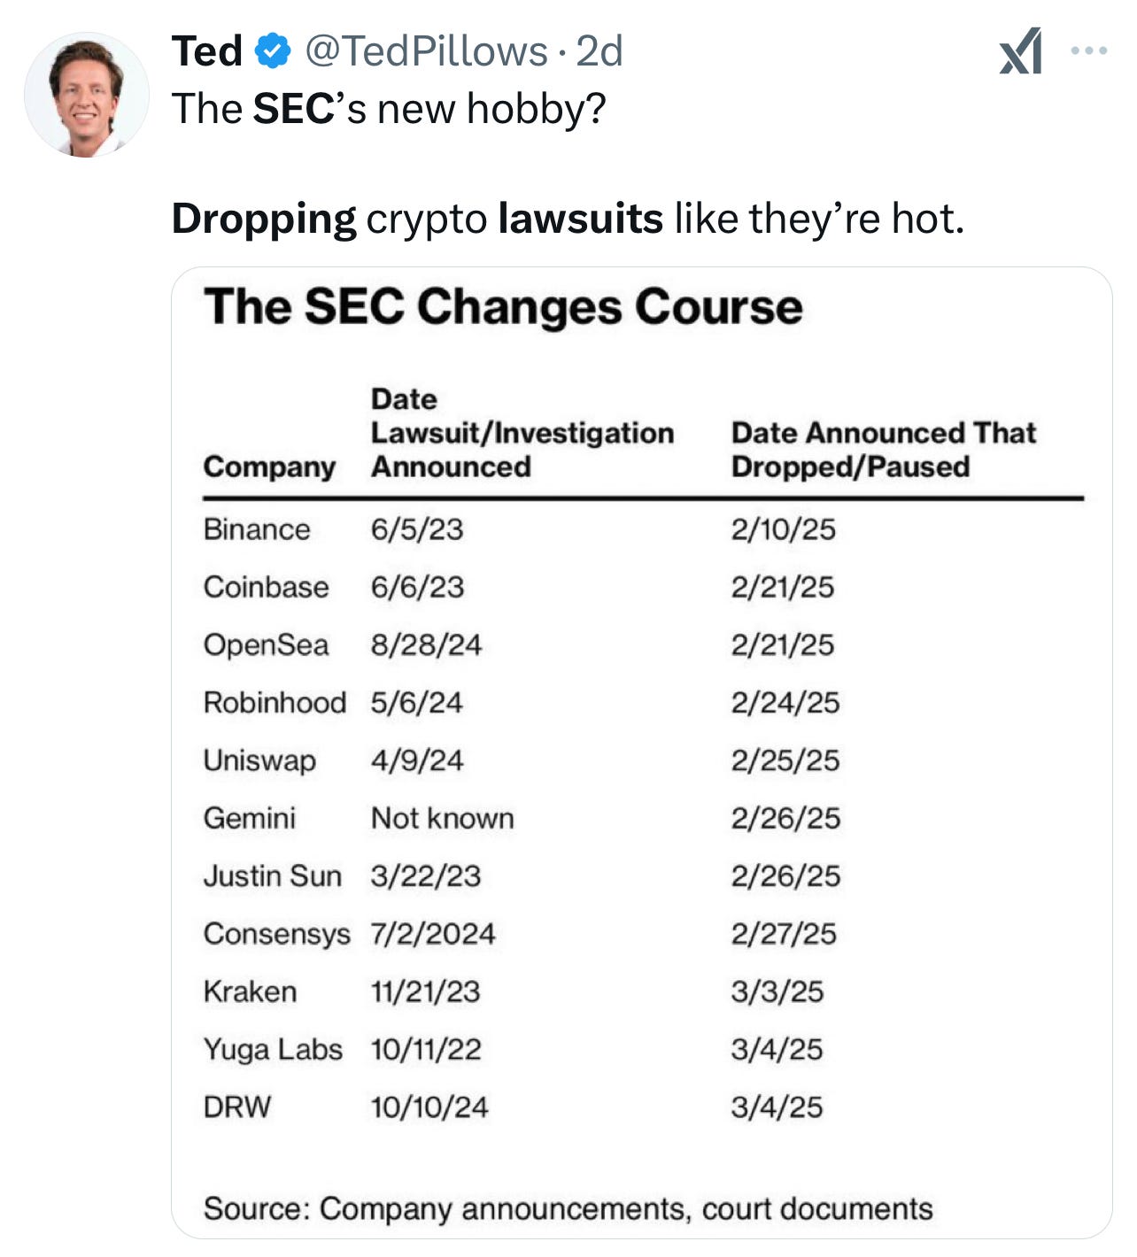The width and height of the screenshot is (1137, 1257).
Task: Click the Kraken company entry
Action: (250, 991)
